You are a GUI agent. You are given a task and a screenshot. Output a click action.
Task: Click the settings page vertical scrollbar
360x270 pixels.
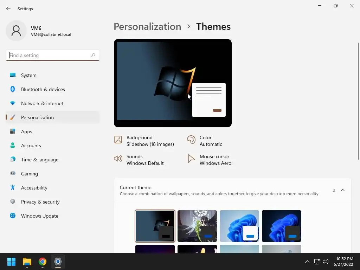pyautogui.click(x=358, y=101)
